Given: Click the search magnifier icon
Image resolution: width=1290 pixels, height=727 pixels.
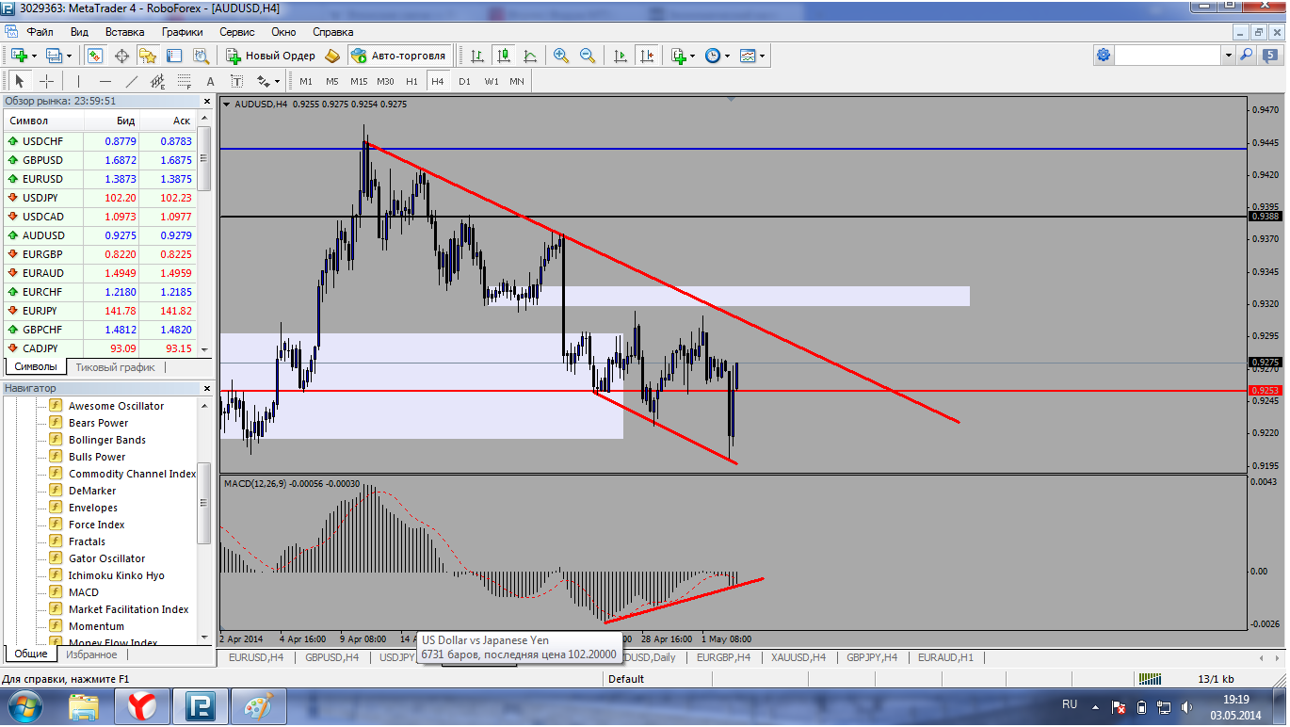Looking at the screenshot, I should click(x=1246, y=56).
